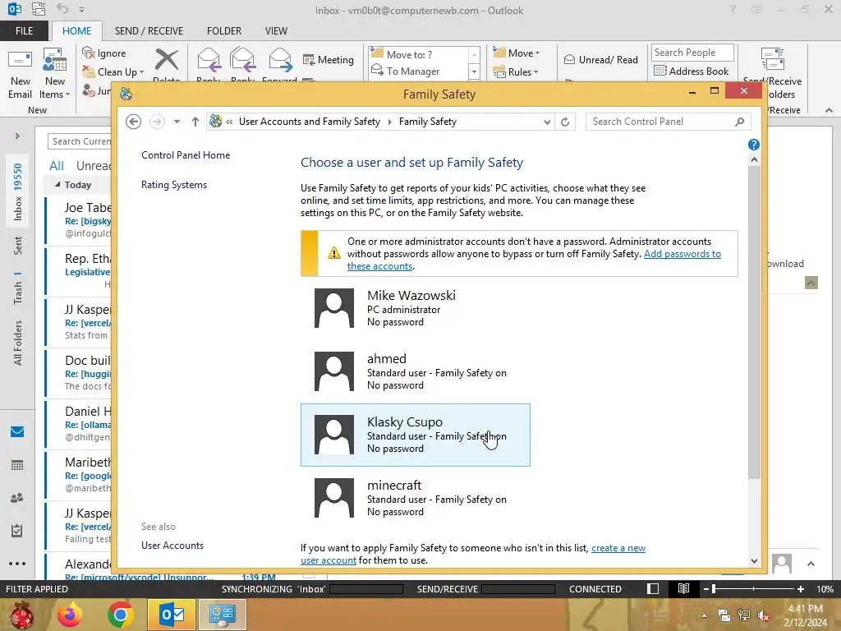Click the Reply All envelope icon
This screenshot has height=631, width=841.
coord(242,60)
